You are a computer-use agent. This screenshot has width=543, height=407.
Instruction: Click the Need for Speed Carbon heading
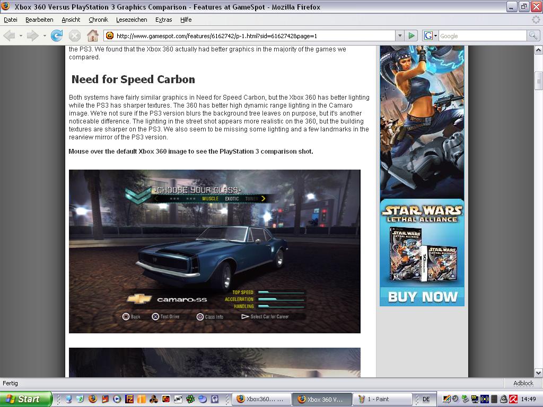tap(133, 79)
